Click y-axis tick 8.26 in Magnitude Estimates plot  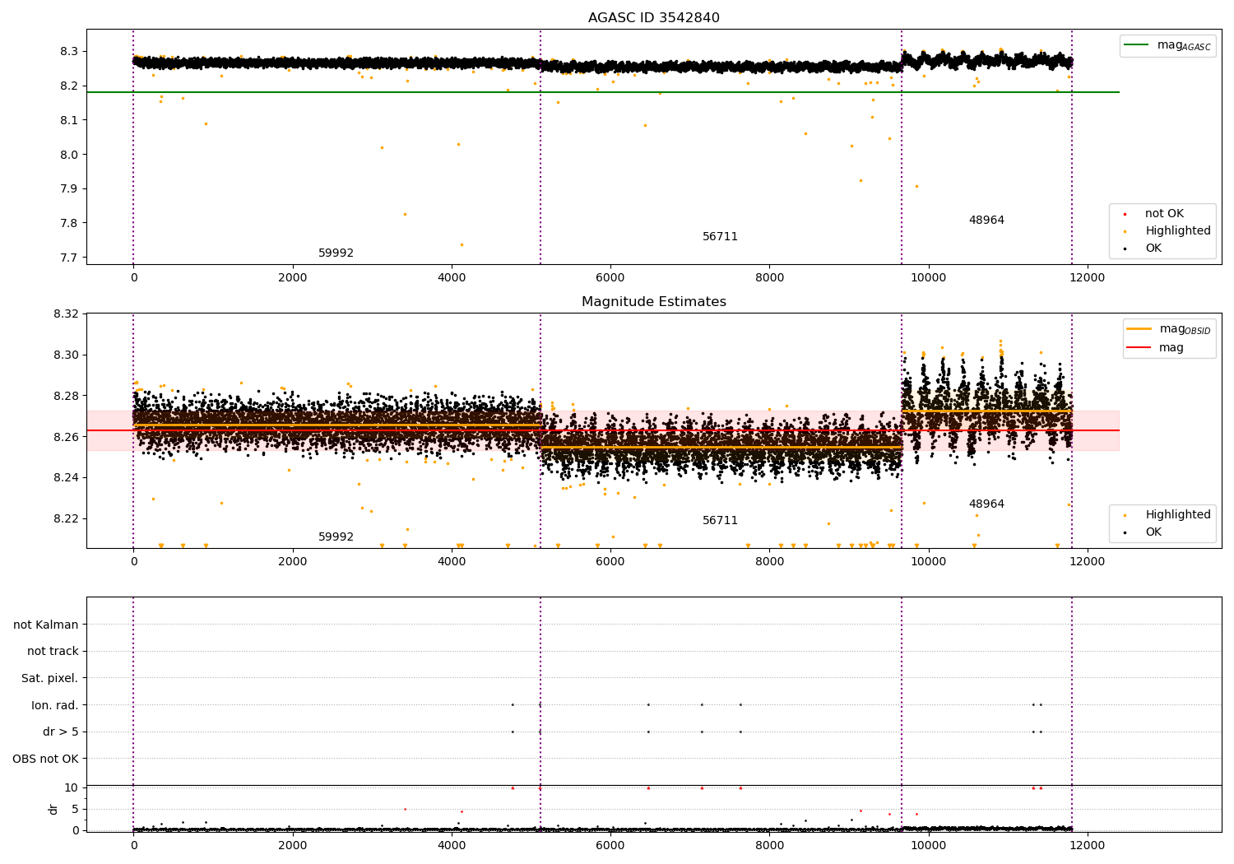point(66,437)
